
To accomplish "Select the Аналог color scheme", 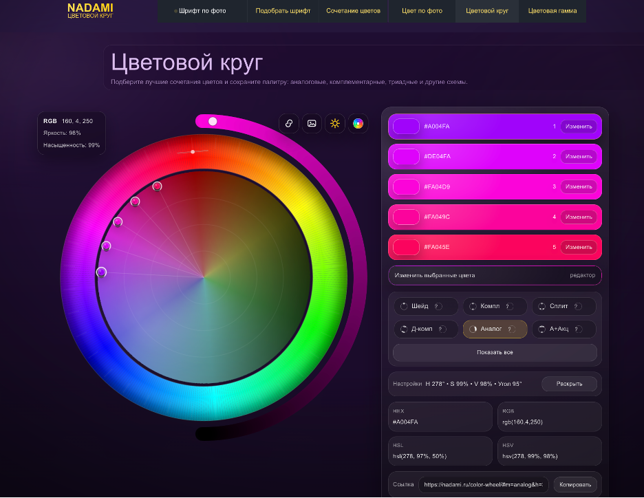I will [490, 329].
